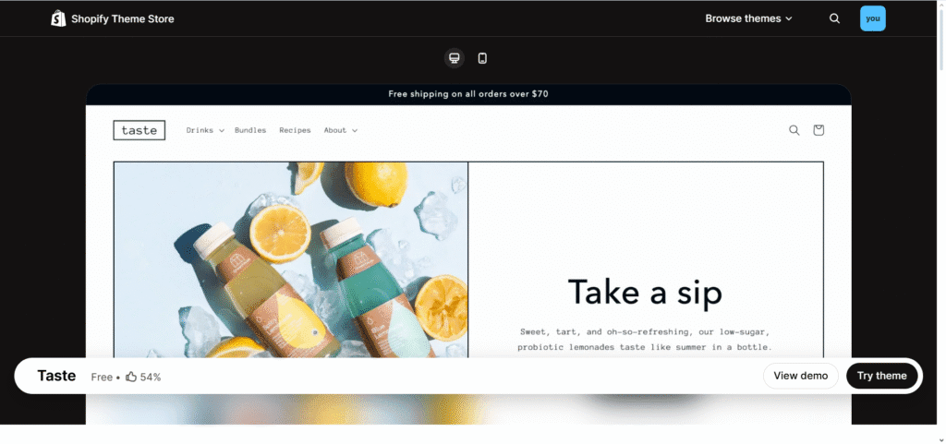Click the Shopify Theme Store title link

tap(123, 18)
